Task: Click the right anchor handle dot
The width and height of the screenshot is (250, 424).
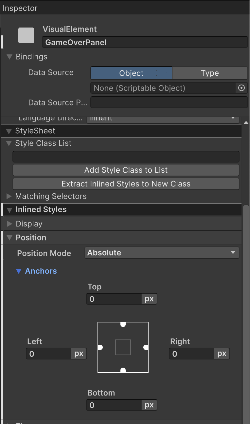Action: pos(146,347)
